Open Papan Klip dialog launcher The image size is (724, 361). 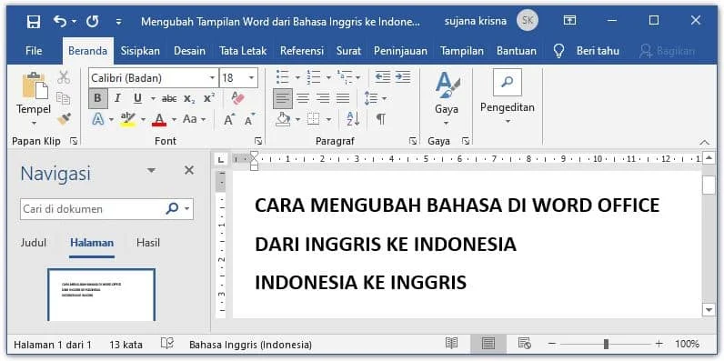(74, 141)
